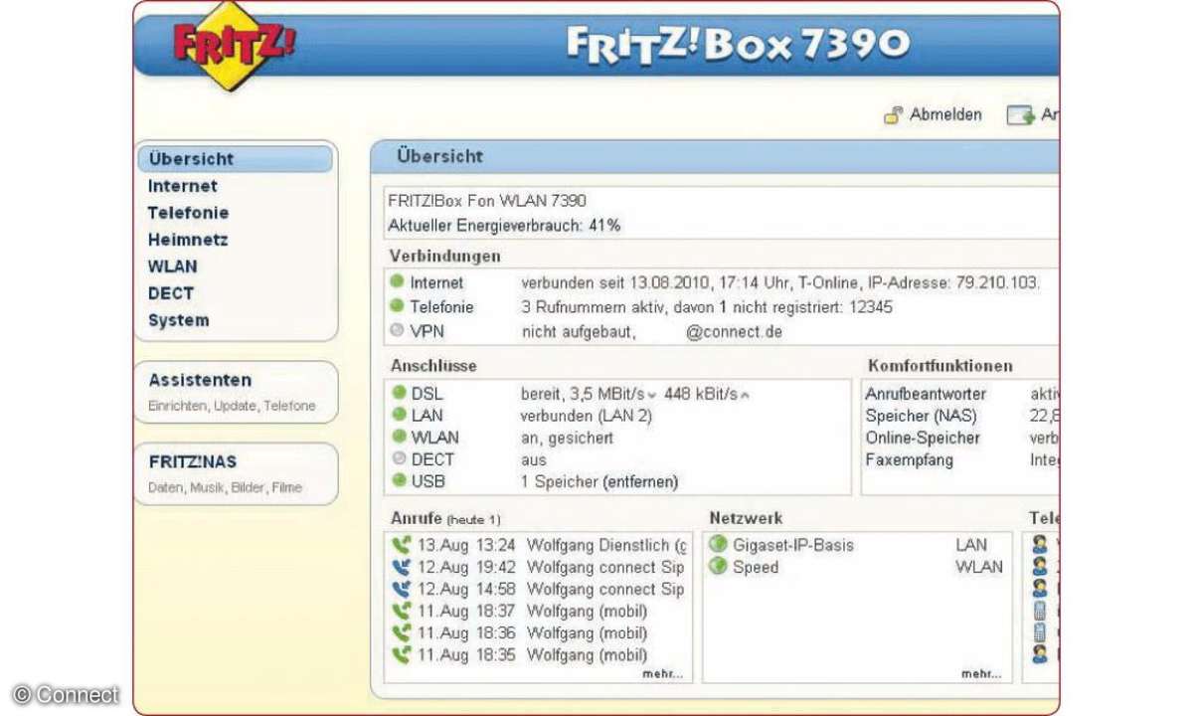This screenshot has height=716, width=1193.
Task: Click call icon for 13.Aug 13:24 entry
Action: coord(402,545)
